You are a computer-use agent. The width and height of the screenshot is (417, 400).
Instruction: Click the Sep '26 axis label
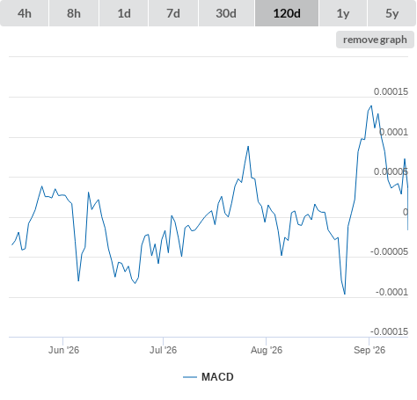click(x=369, y=350)
